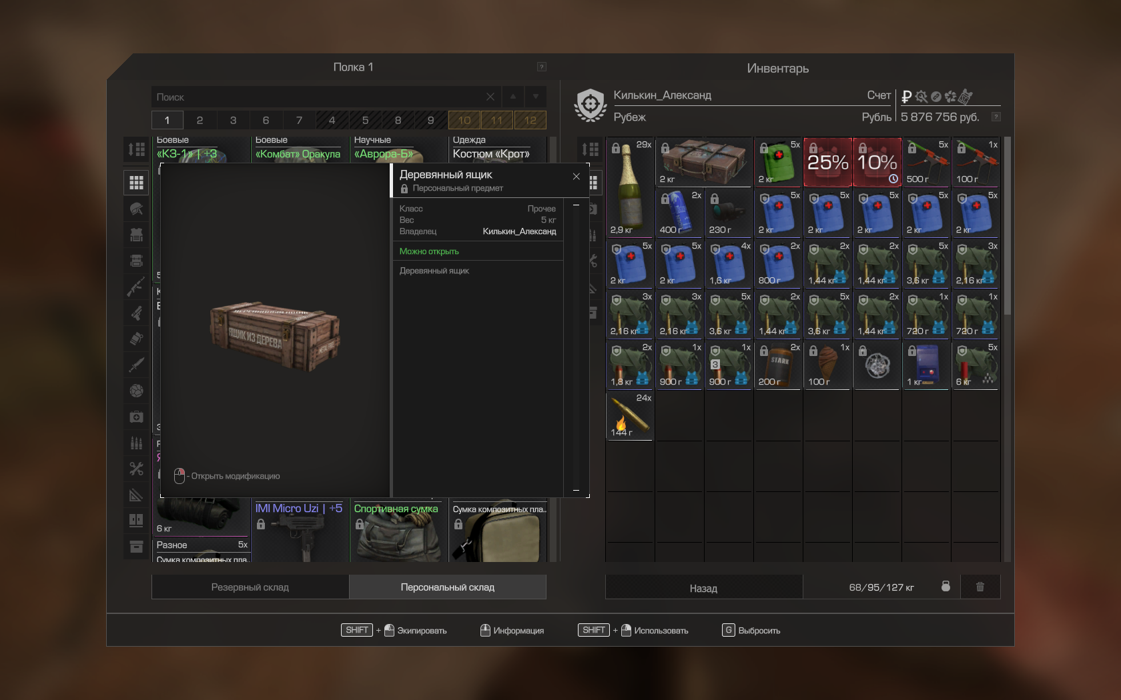Click the sort items icon on the shelf sidebar
Screen dimensions: 1121x700
click(x=136, y=149)
